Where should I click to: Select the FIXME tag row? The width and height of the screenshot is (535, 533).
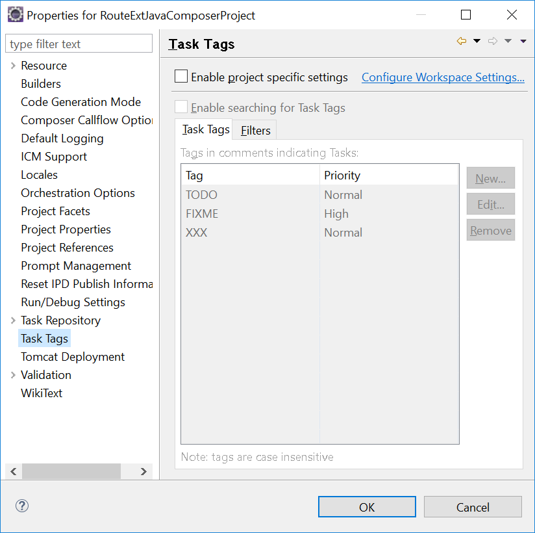click(319, 214)
